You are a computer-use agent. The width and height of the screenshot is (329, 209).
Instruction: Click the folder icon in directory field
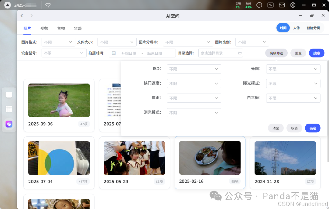coord(240,53)
